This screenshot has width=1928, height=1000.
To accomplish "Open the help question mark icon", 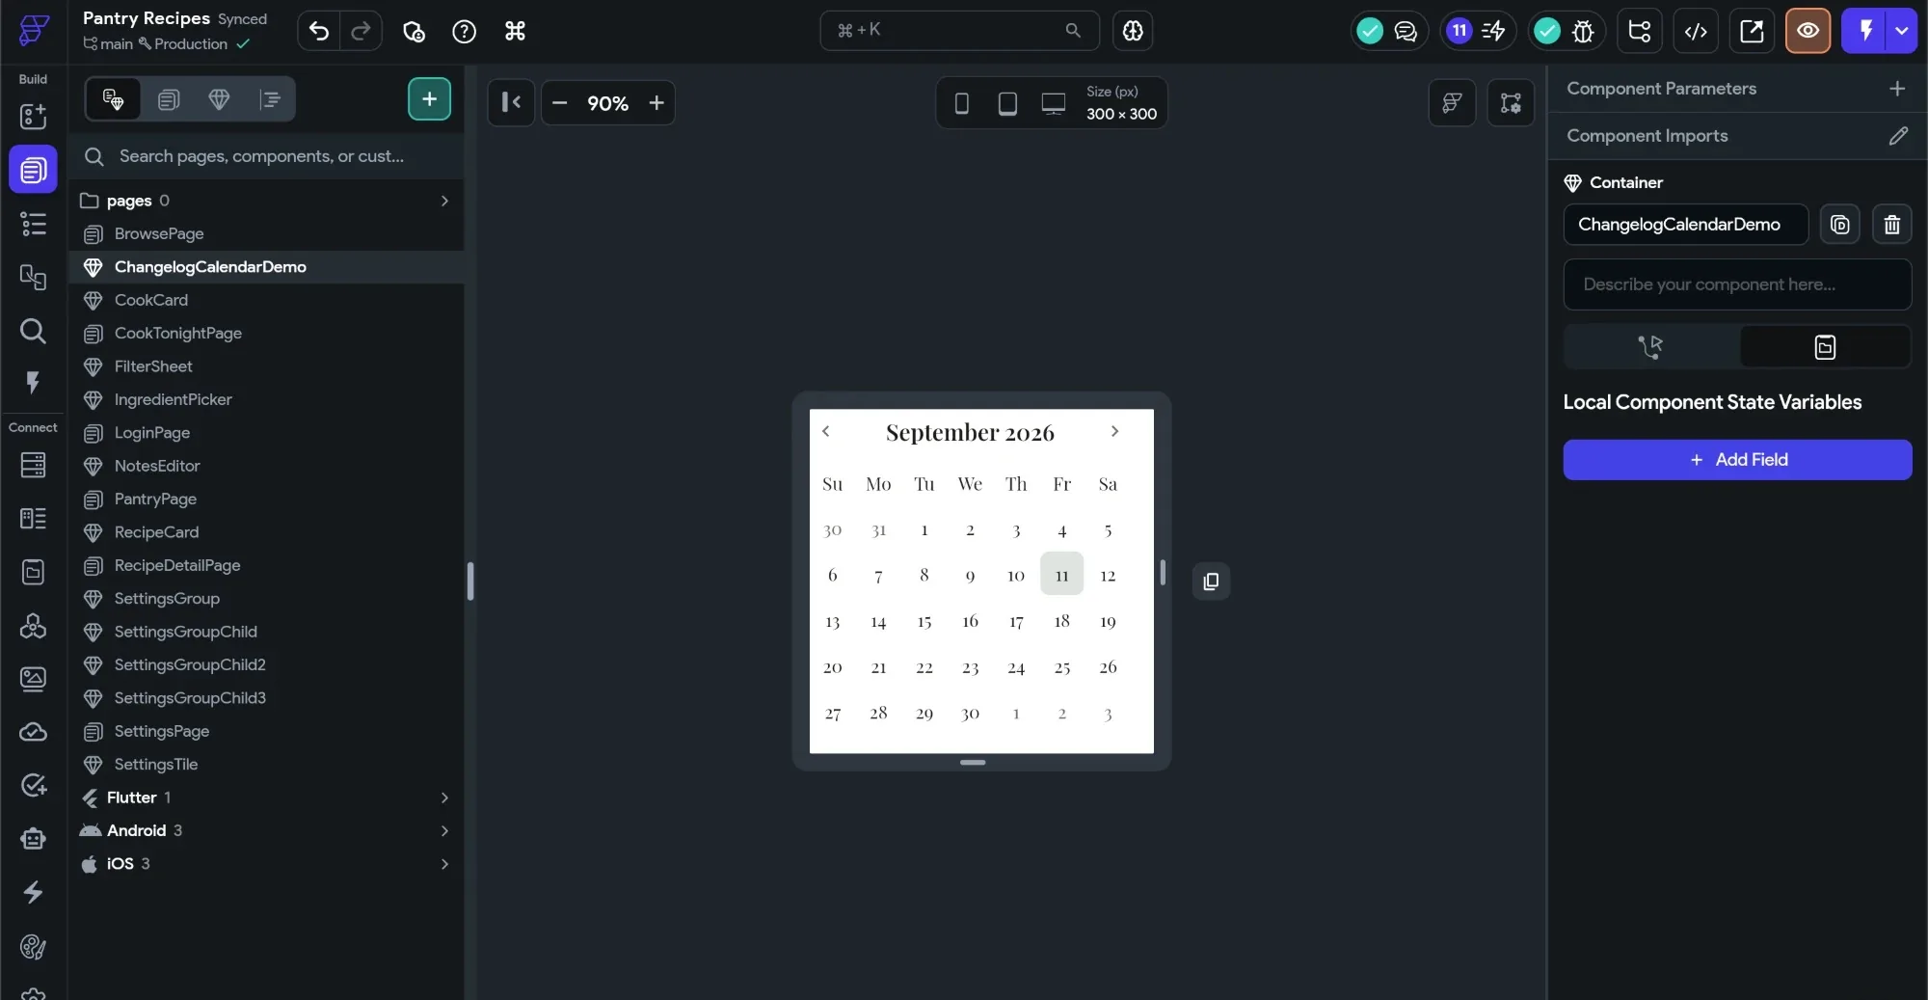I will point(464,31).
